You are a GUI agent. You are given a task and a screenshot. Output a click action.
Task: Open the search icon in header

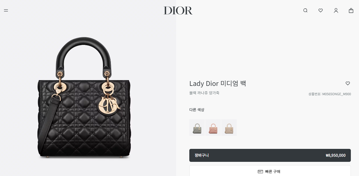(x=305, y=11)
